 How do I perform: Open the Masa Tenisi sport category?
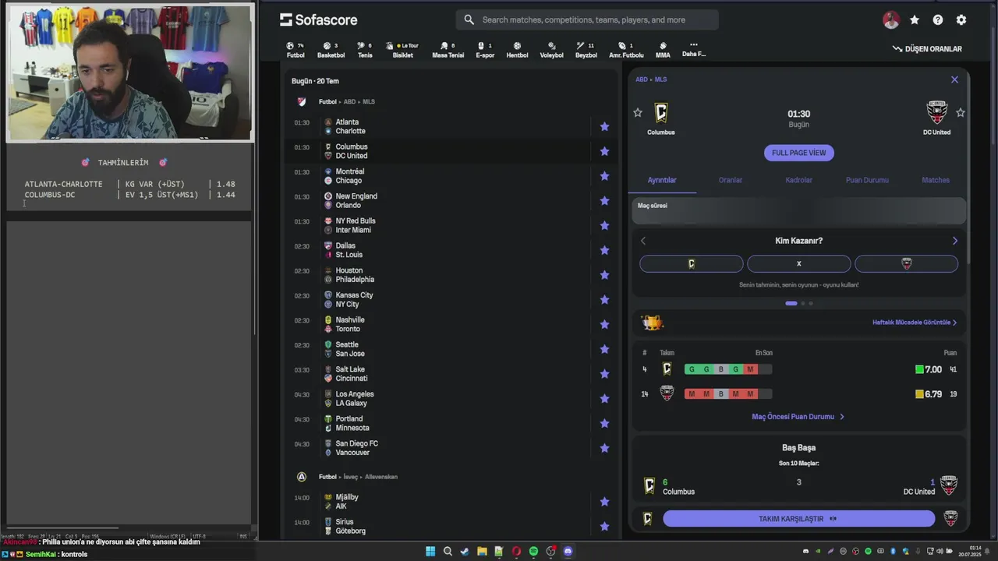point(448,50)
